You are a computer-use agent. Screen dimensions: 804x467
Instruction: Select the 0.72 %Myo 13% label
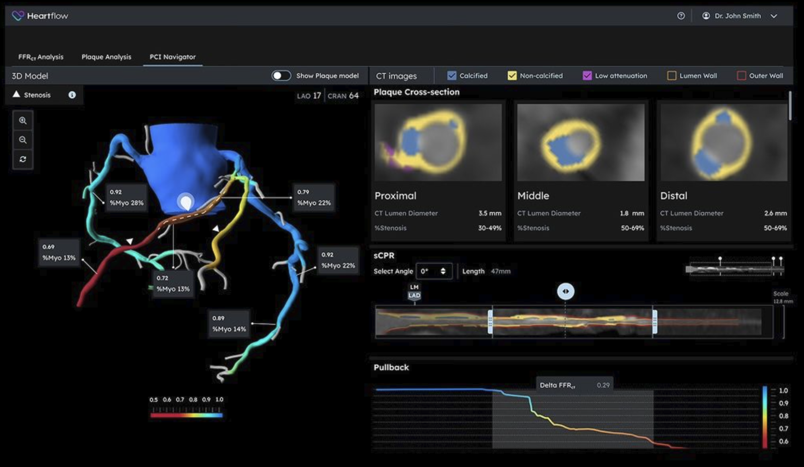coord(173,284)
